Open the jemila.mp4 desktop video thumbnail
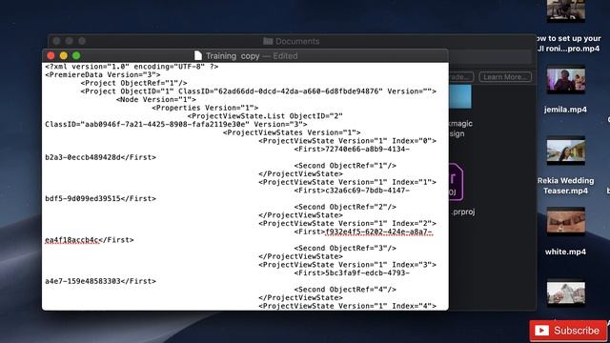The image size is (610, 343). tap(565, 80)
